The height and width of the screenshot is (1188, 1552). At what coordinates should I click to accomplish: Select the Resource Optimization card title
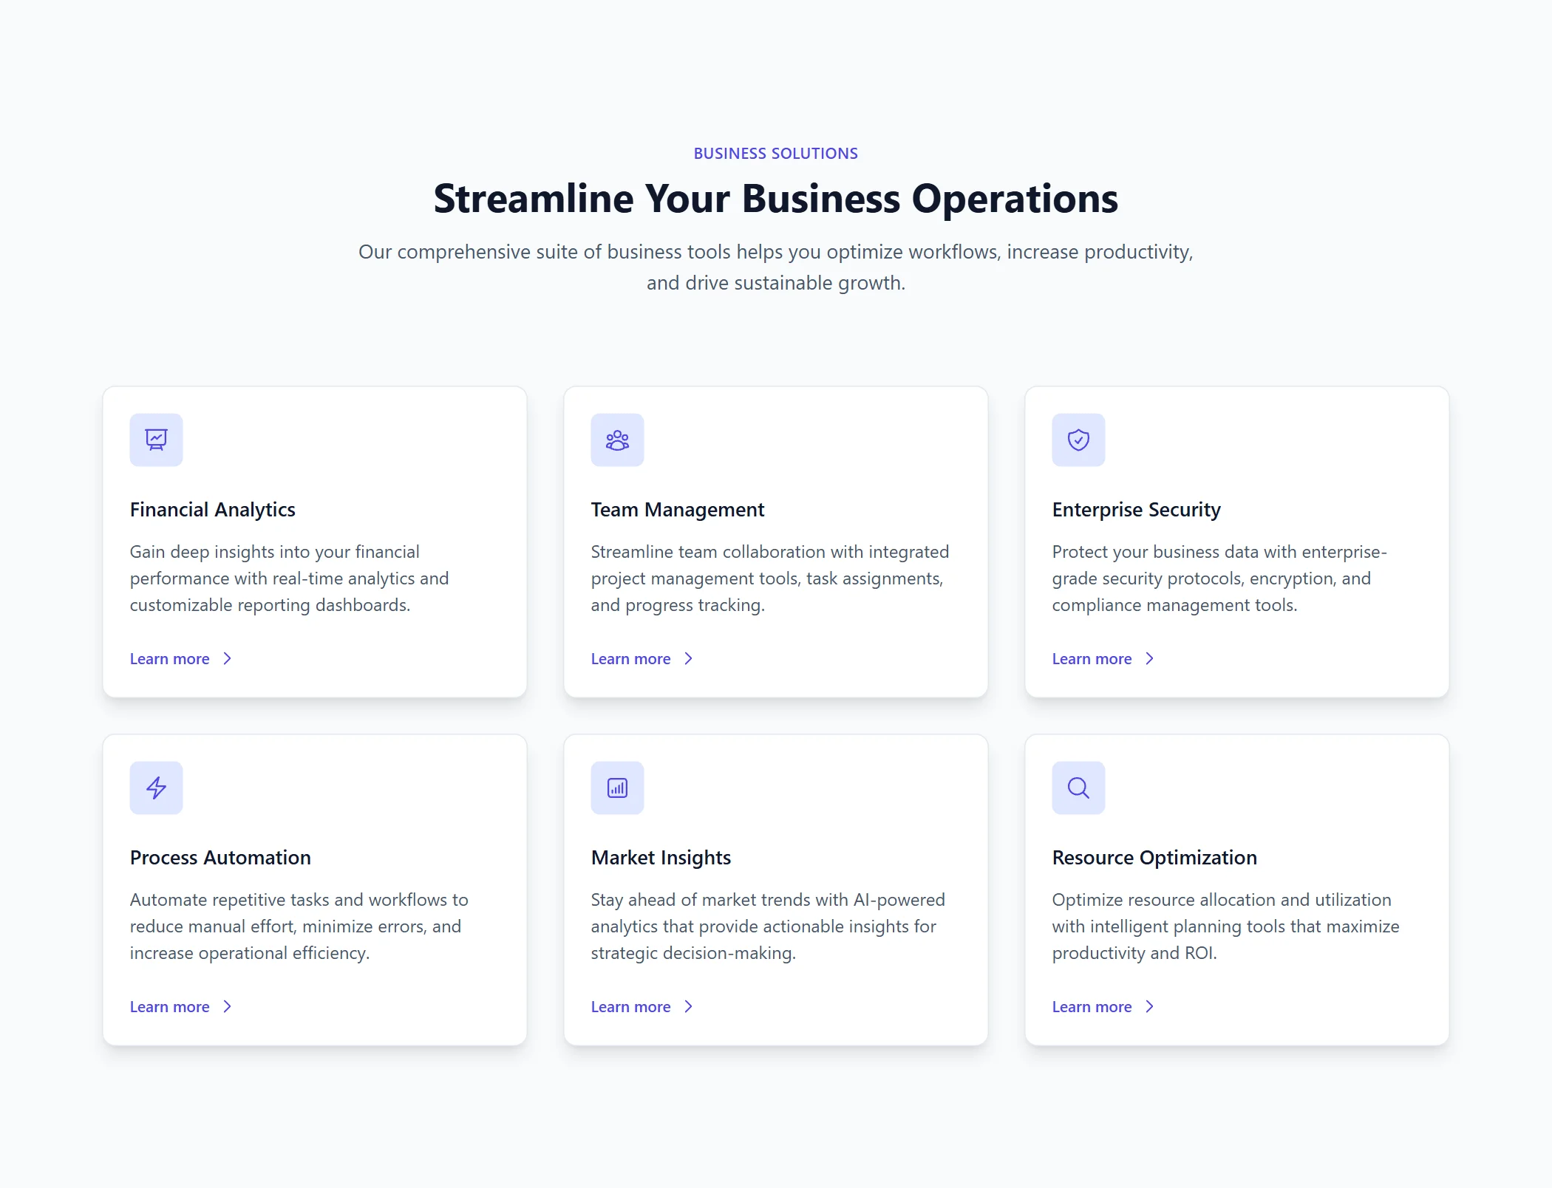(1154, 858)
